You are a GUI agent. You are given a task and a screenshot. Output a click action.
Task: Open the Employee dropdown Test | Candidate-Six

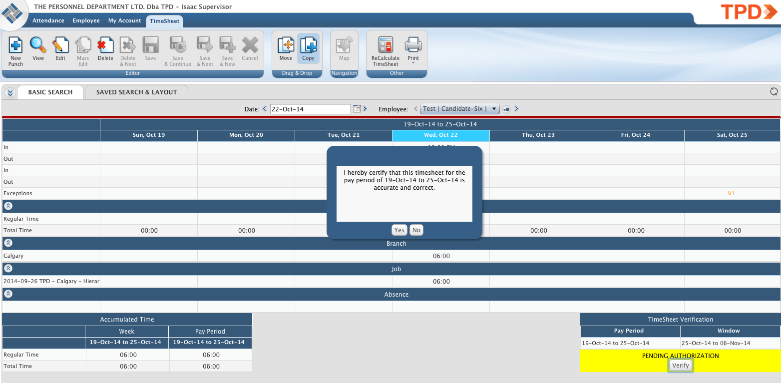(459, 108)
